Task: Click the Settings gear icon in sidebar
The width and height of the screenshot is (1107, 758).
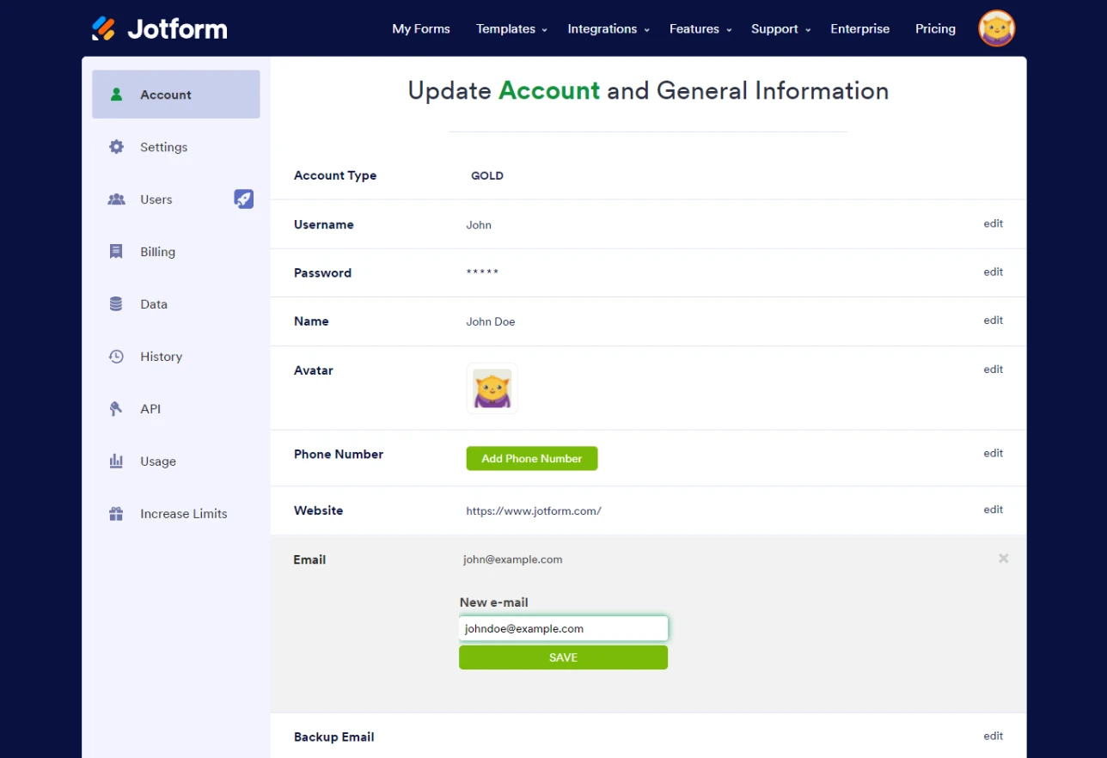Action: pos(116,147)
